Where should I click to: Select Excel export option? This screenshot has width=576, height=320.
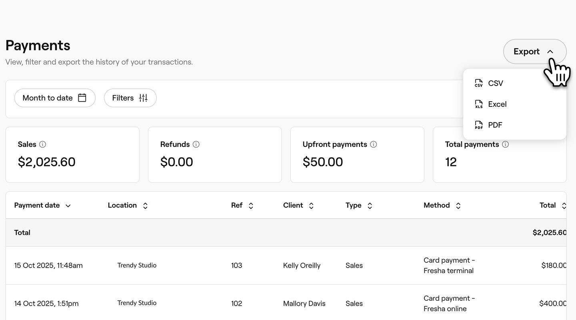coord(497,104)
